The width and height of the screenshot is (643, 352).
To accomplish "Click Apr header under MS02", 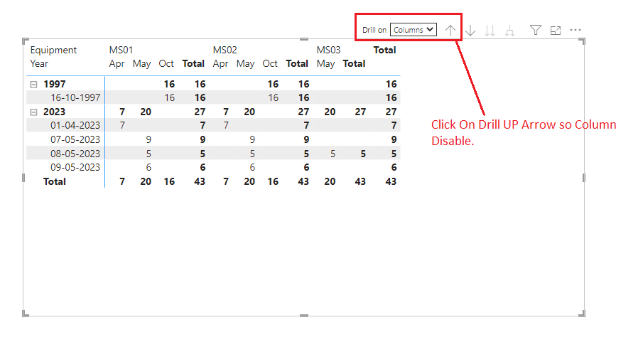I will [x=221, y=64].
